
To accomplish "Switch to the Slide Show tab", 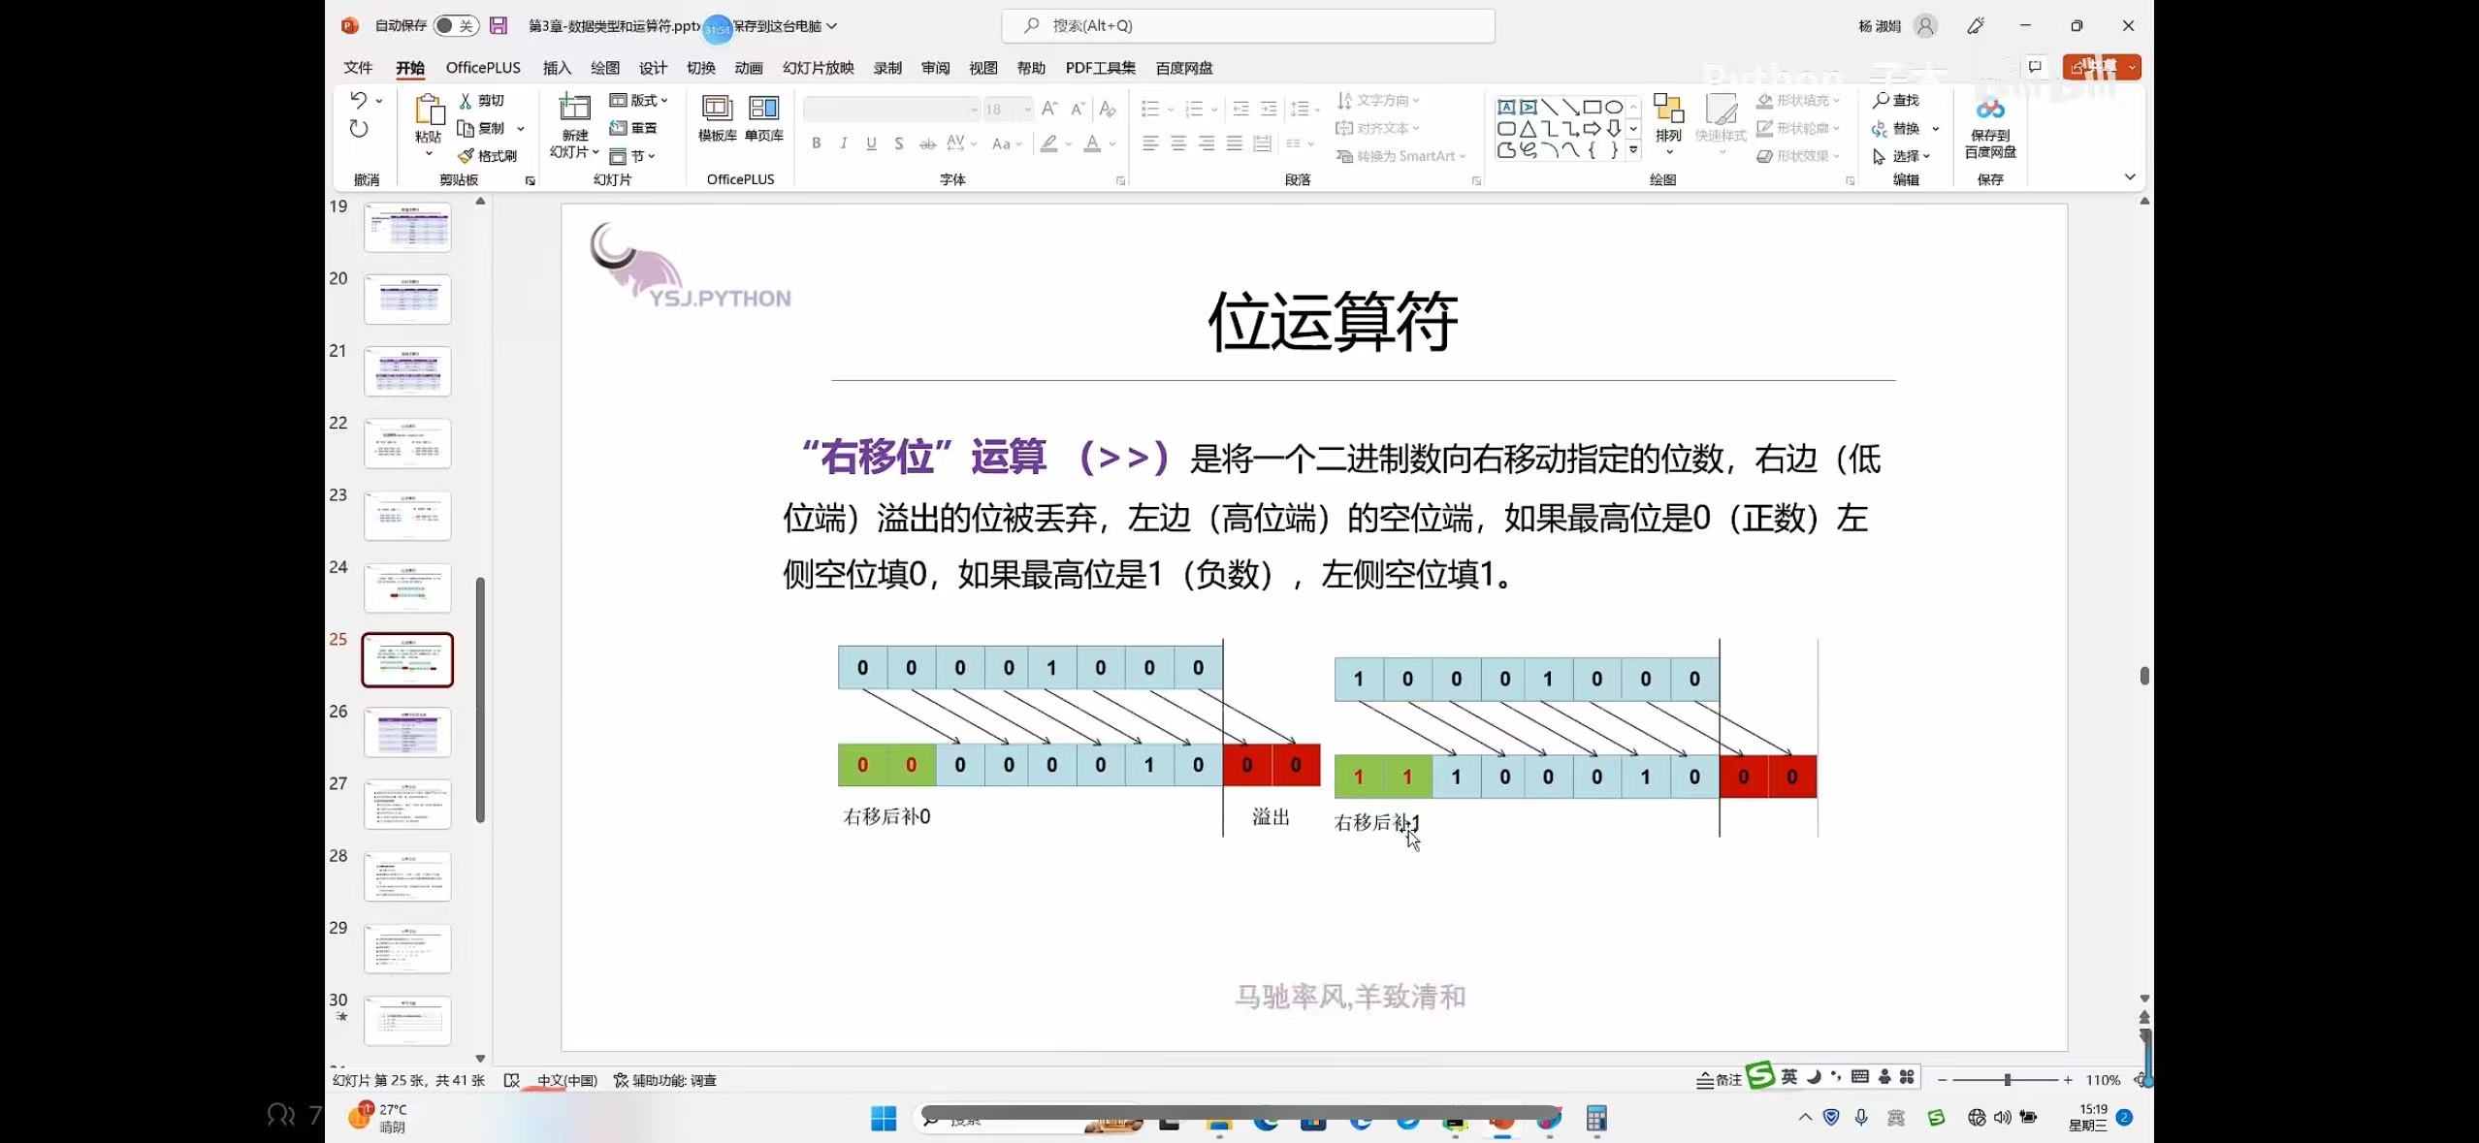I will click(x=818, y=68).
